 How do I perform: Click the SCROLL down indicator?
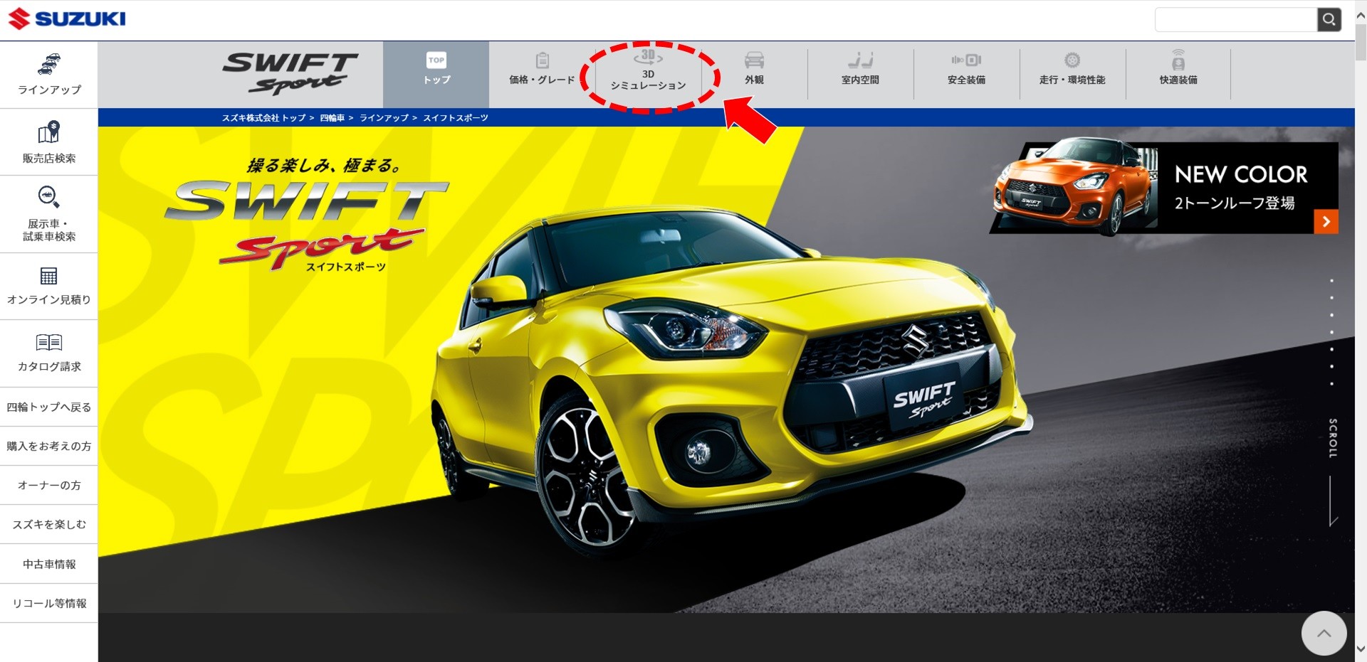1333,472
